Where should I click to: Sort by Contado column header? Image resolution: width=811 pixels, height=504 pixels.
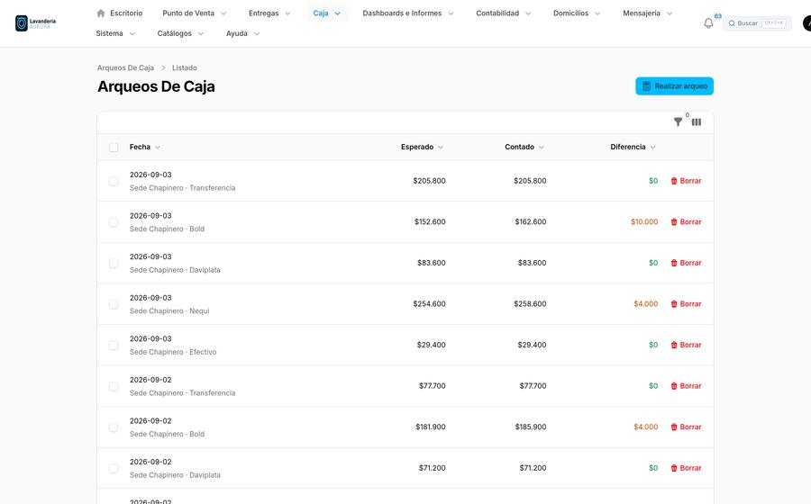[x=524, y=148]
